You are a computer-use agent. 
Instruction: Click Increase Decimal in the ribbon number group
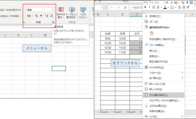46,16
